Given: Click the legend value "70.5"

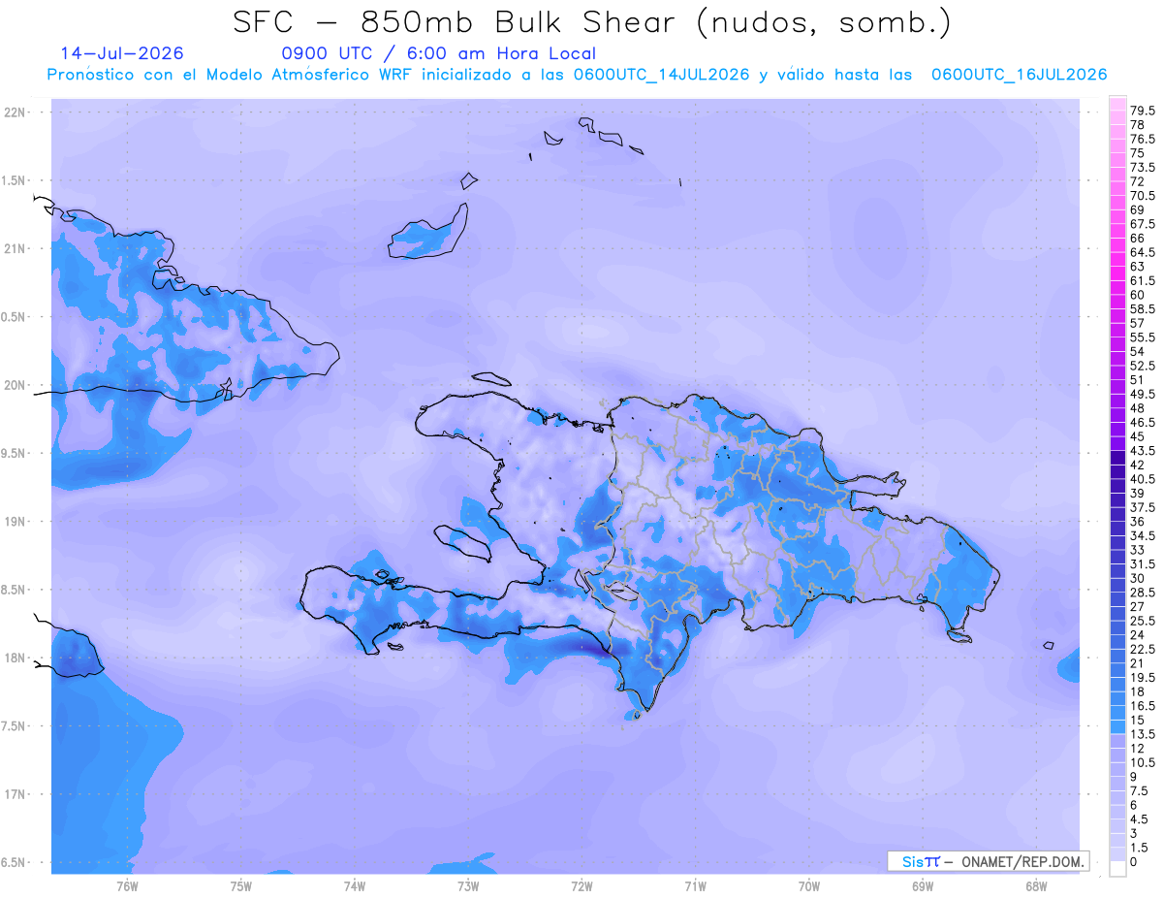Looking at the screenshot, I should [1145, 196].
